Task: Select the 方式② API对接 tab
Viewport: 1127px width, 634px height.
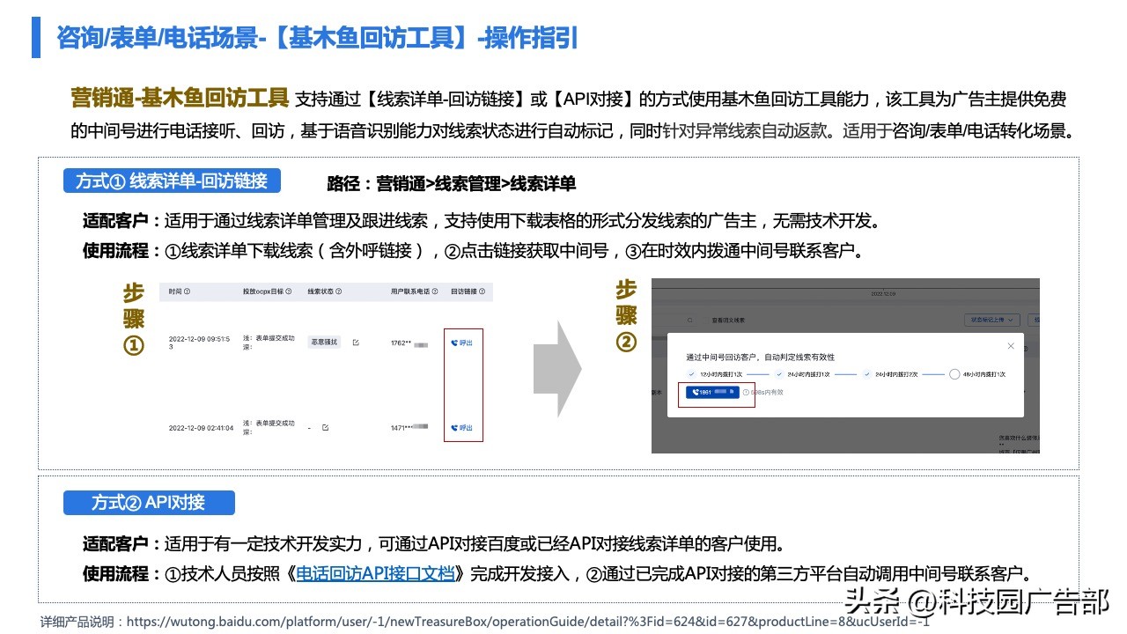Action: click(x=149, y=502)
